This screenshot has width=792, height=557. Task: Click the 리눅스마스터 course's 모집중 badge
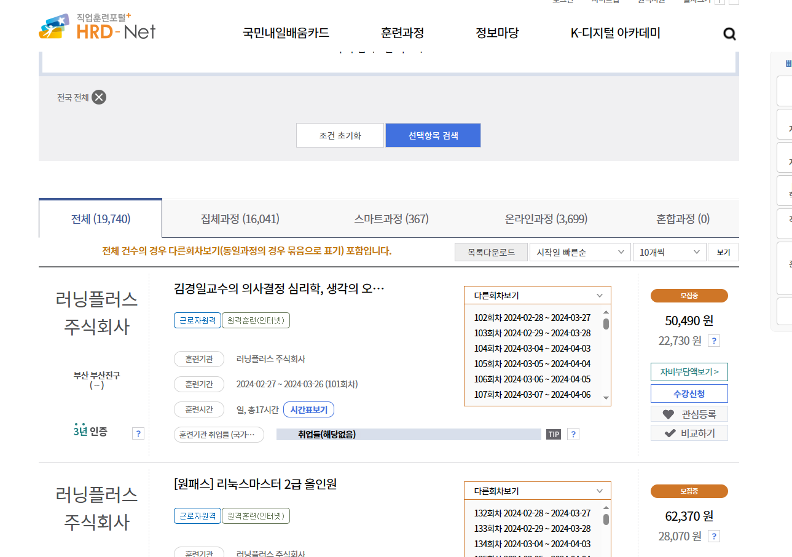[x=689, y=491]
